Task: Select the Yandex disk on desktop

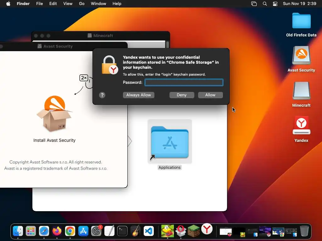Action: point(301,126)
